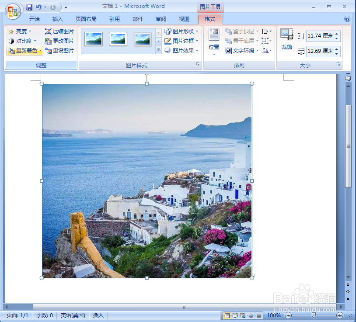Apply the first picture style thumbnail

click(94, 39)
